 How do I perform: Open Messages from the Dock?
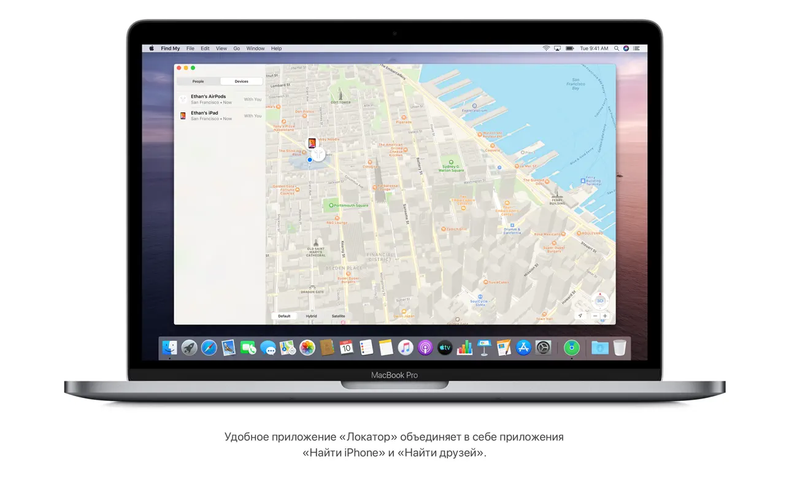pos(268,348)
